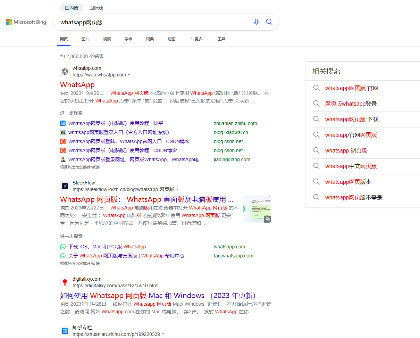Click the whatsapp.com domain text
Screen dimensions: 420x338
229,247
